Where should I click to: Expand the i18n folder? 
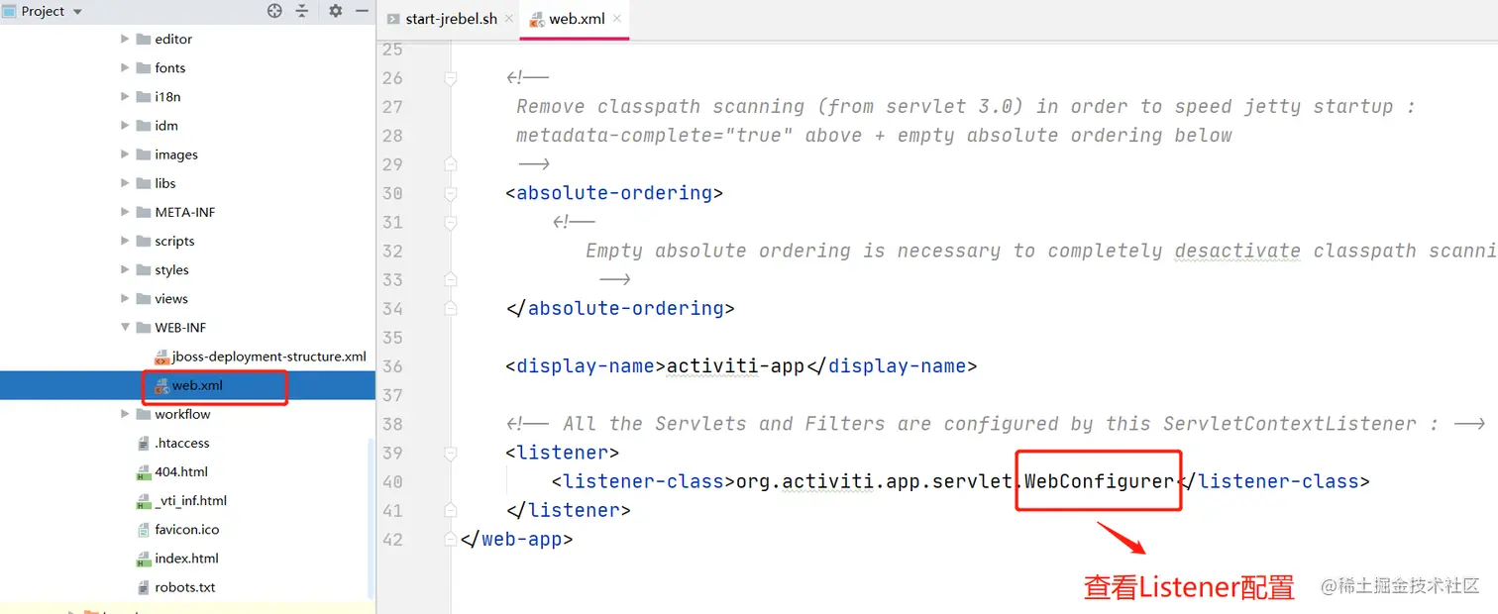click(125, 97)
